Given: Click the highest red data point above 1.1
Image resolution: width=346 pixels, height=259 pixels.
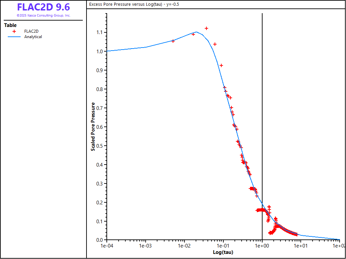Looking at the screenshot, I should 206,28.
